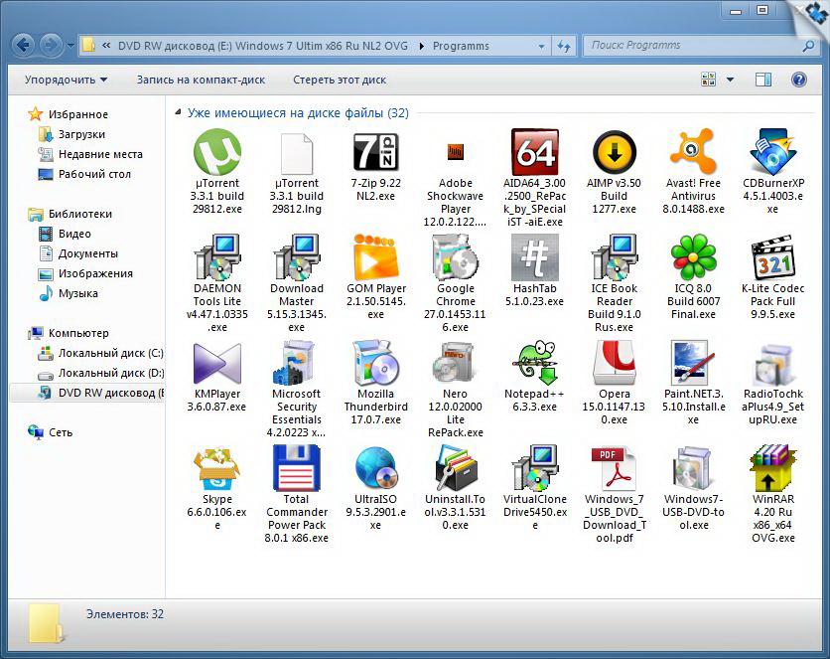This screenshot has width=830, height=659.
Task: Toggle the preview pane button
Action: pyautogui.click(x=762, y=80)
